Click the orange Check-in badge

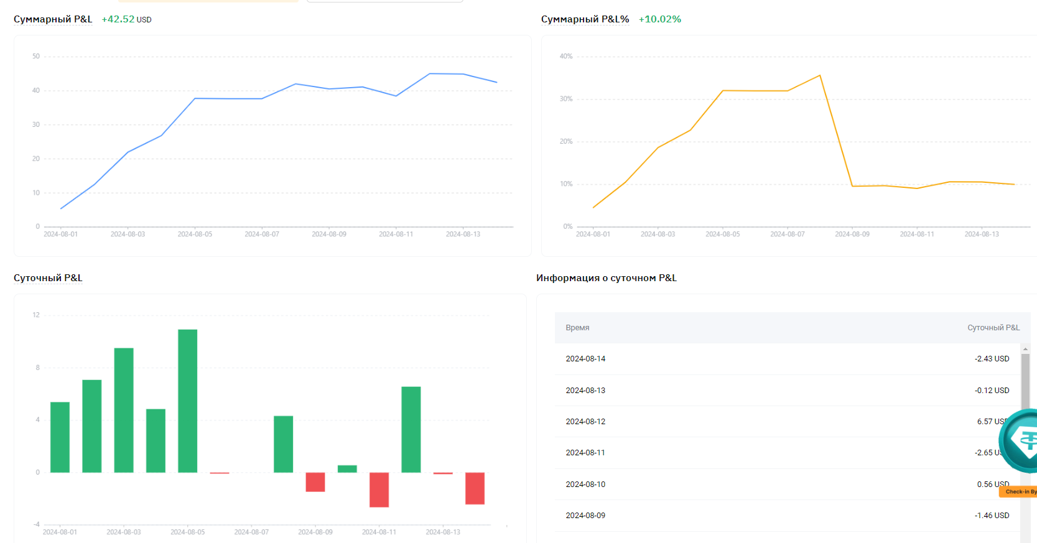coord(1019,491)
